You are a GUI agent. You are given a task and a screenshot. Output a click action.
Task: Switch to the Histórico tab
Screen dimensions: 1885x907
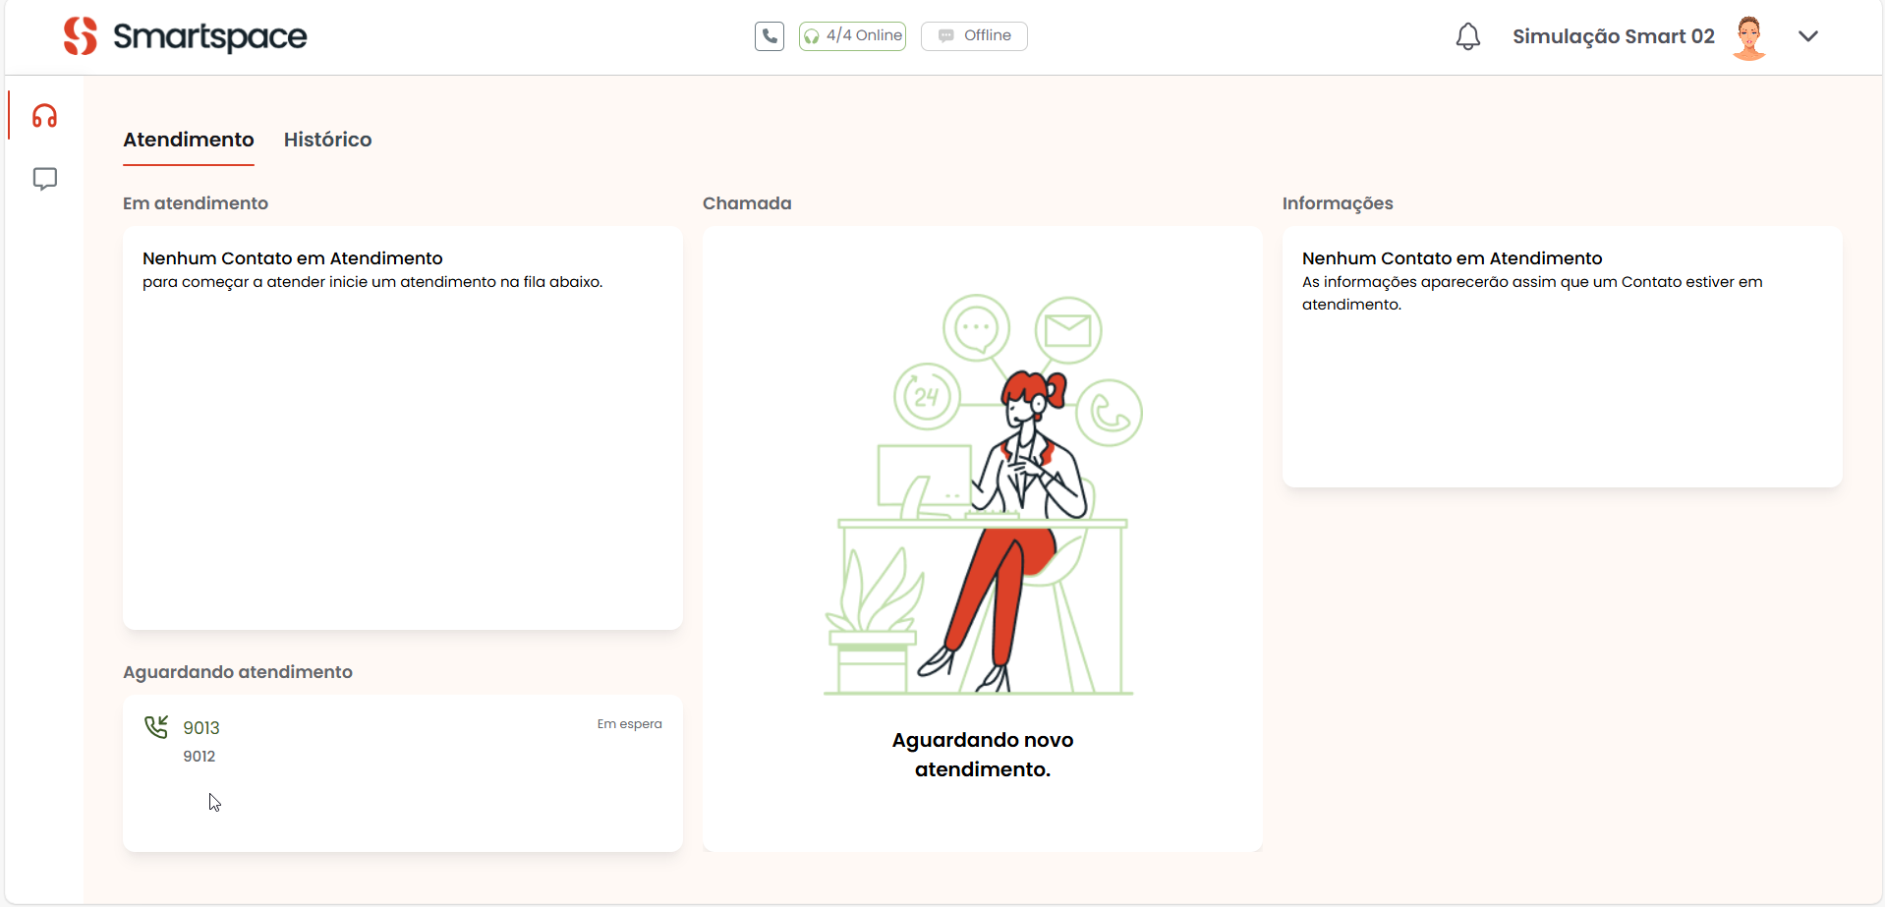(327, 140)
